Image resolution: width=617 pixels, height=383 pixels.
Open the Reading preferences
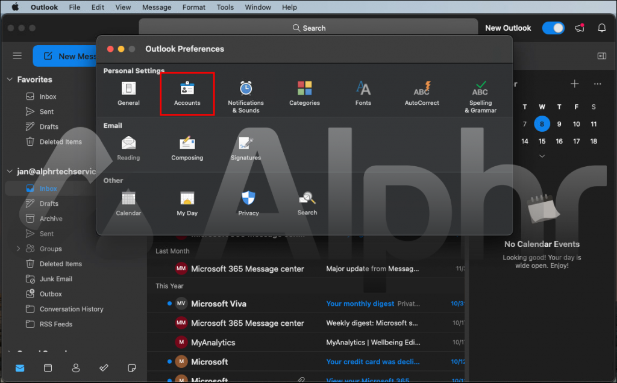[x=128, y=148]
